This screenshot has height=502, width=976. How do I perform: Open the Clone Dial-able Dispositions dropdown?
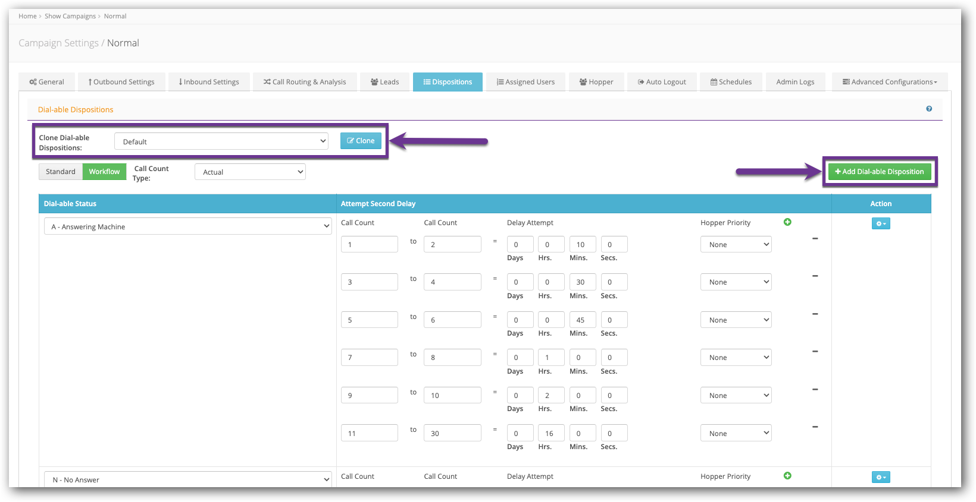[221, 141]
